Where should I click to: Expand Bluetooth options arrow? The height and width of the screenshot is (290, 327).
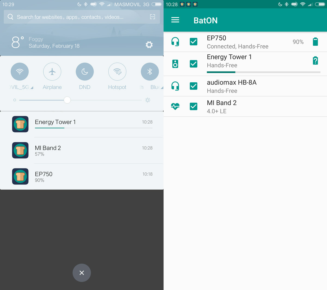[162, 88]
